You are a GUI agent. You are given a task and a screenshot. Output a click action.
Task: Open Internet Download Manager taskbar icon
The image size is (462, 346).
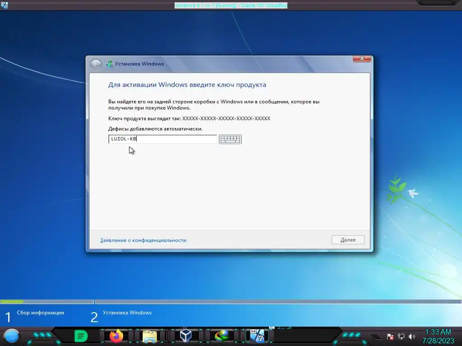click(222, 336)
